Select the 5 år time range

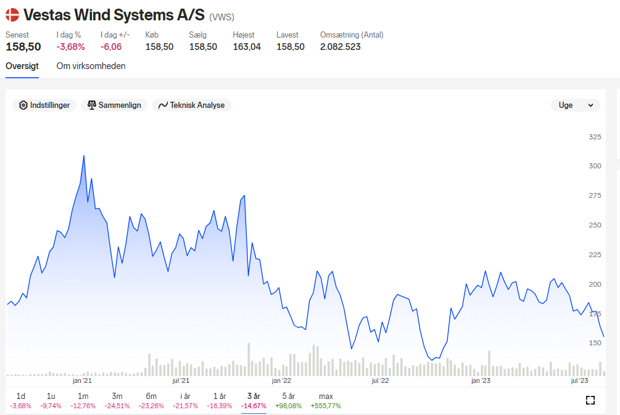coord(288,400)
